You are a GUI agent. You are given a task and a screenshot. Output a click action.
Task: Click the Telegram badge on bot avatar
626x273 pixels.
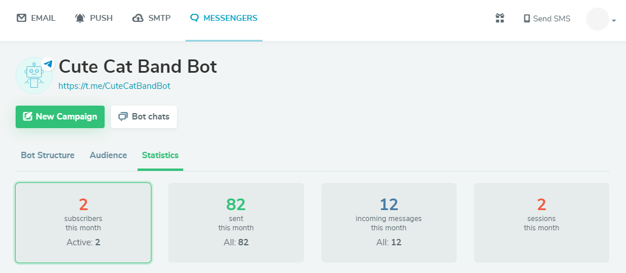click(49, 63)
